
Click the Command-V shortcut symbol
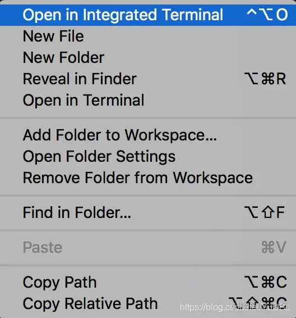[x=274, y=247]
